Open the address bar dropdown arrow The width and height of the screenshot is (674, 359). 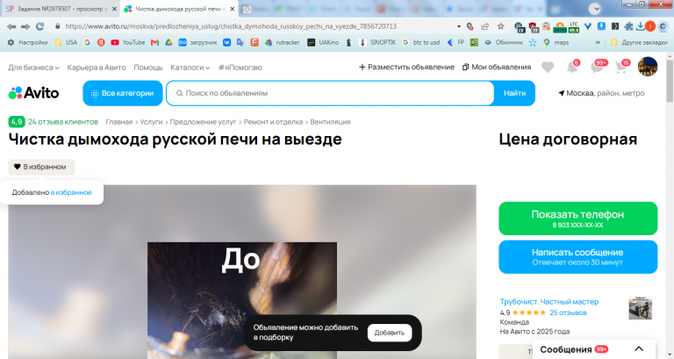(459, 26)
